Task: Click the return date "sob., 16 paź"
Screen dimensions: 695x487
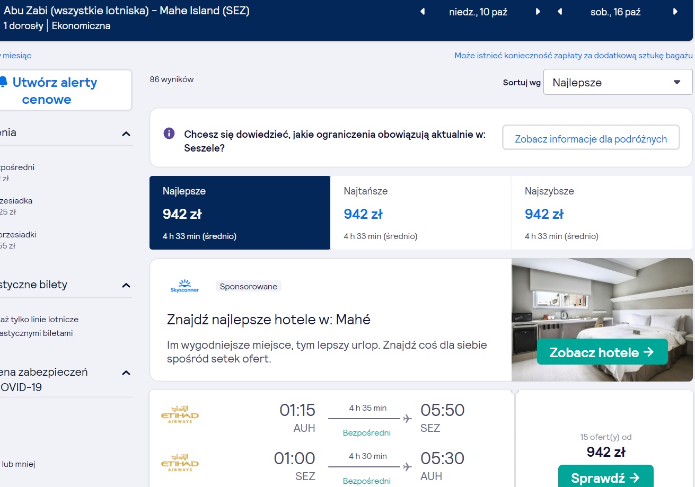Action: click(615, 12)
